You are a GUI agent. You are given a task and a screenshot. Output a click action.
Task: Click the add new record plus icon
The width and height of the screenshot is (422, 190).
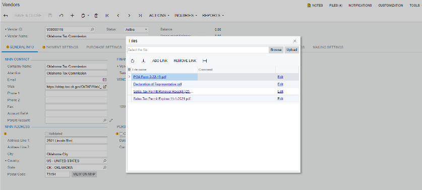coord(72,16)
